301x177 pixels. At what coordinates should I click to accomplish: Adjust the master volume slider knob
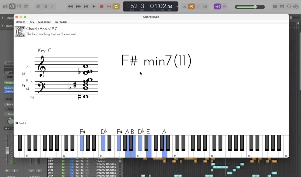pos(255,7)
